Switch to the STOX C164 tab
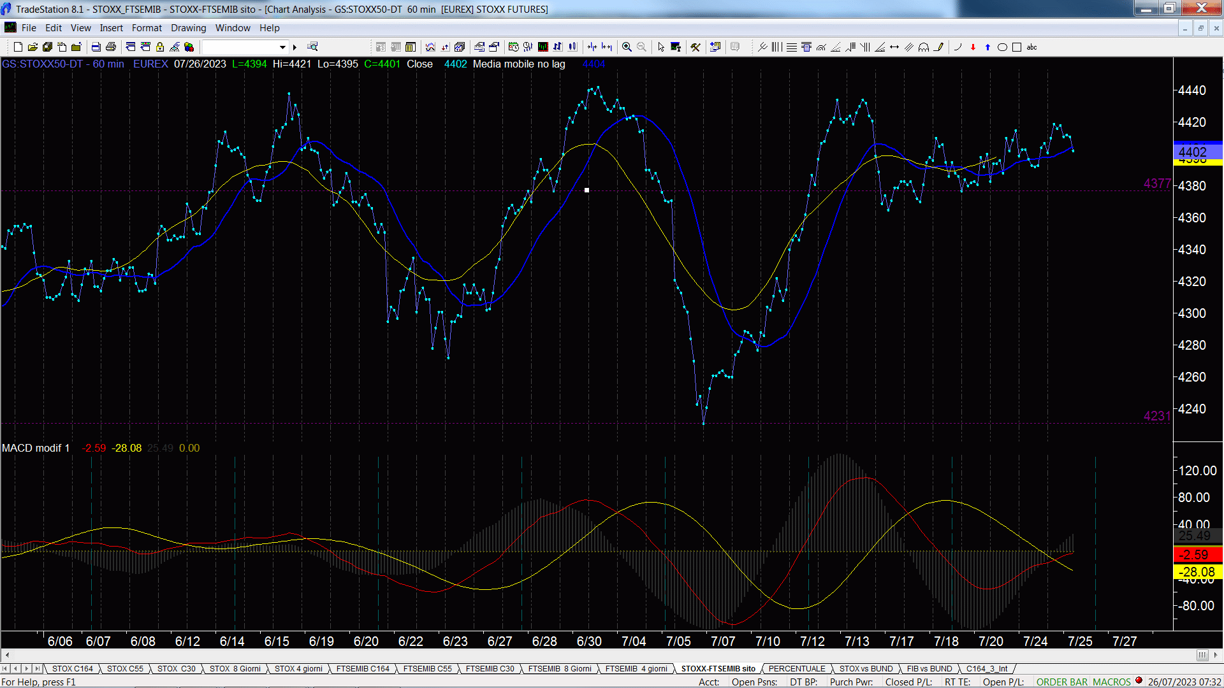The width and height of the screenshot is (1224, 688). click(73, 668)
